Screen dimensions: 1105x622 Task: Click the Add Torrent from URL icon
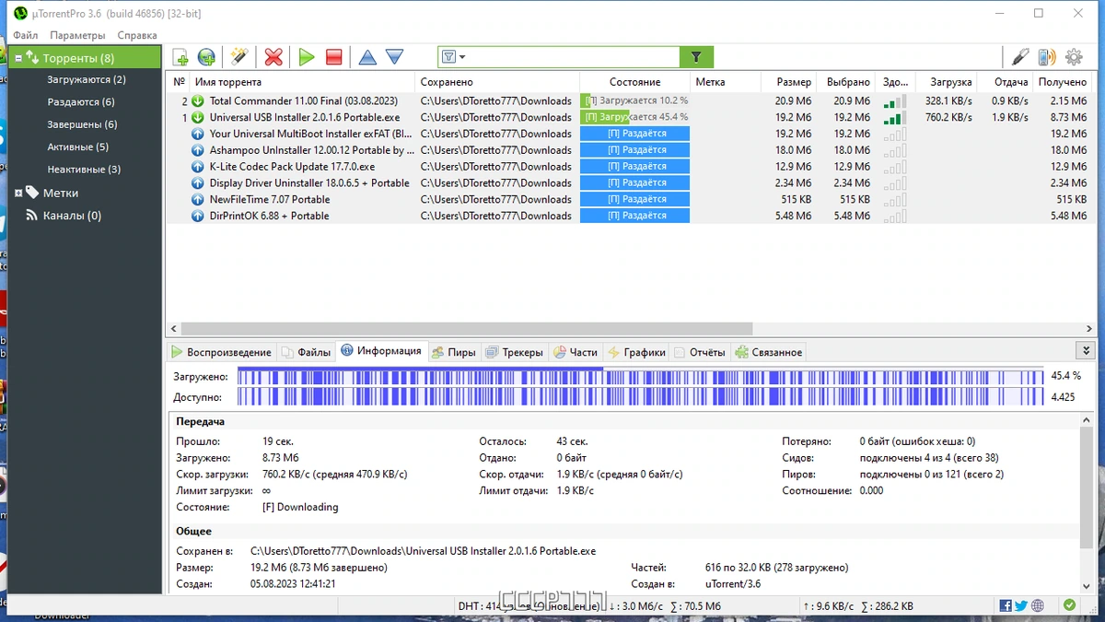pos(206,57)
